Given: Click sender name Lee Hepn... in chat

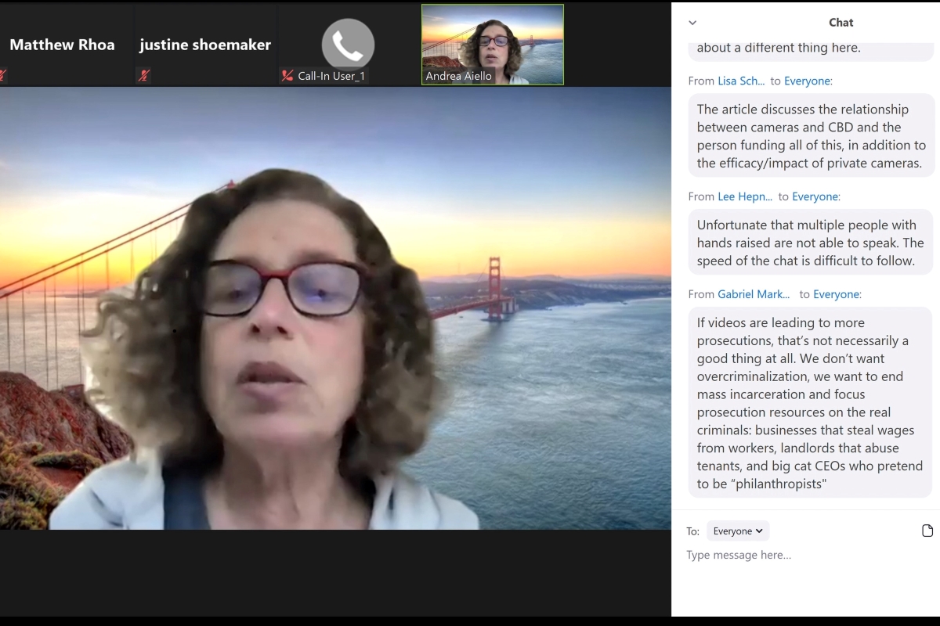Looking at the screenshot, I should click(x=745, y=196).
